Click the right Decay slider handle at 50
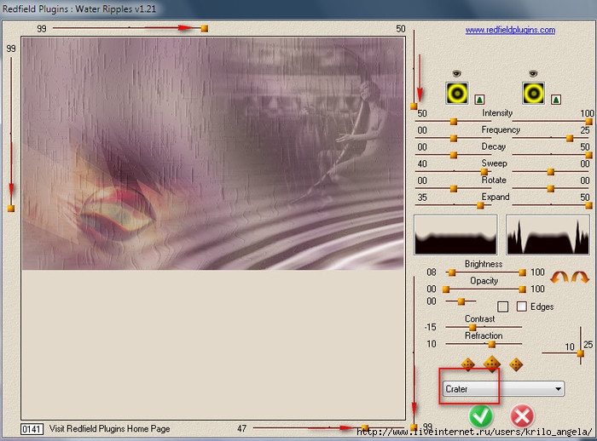 588,155
